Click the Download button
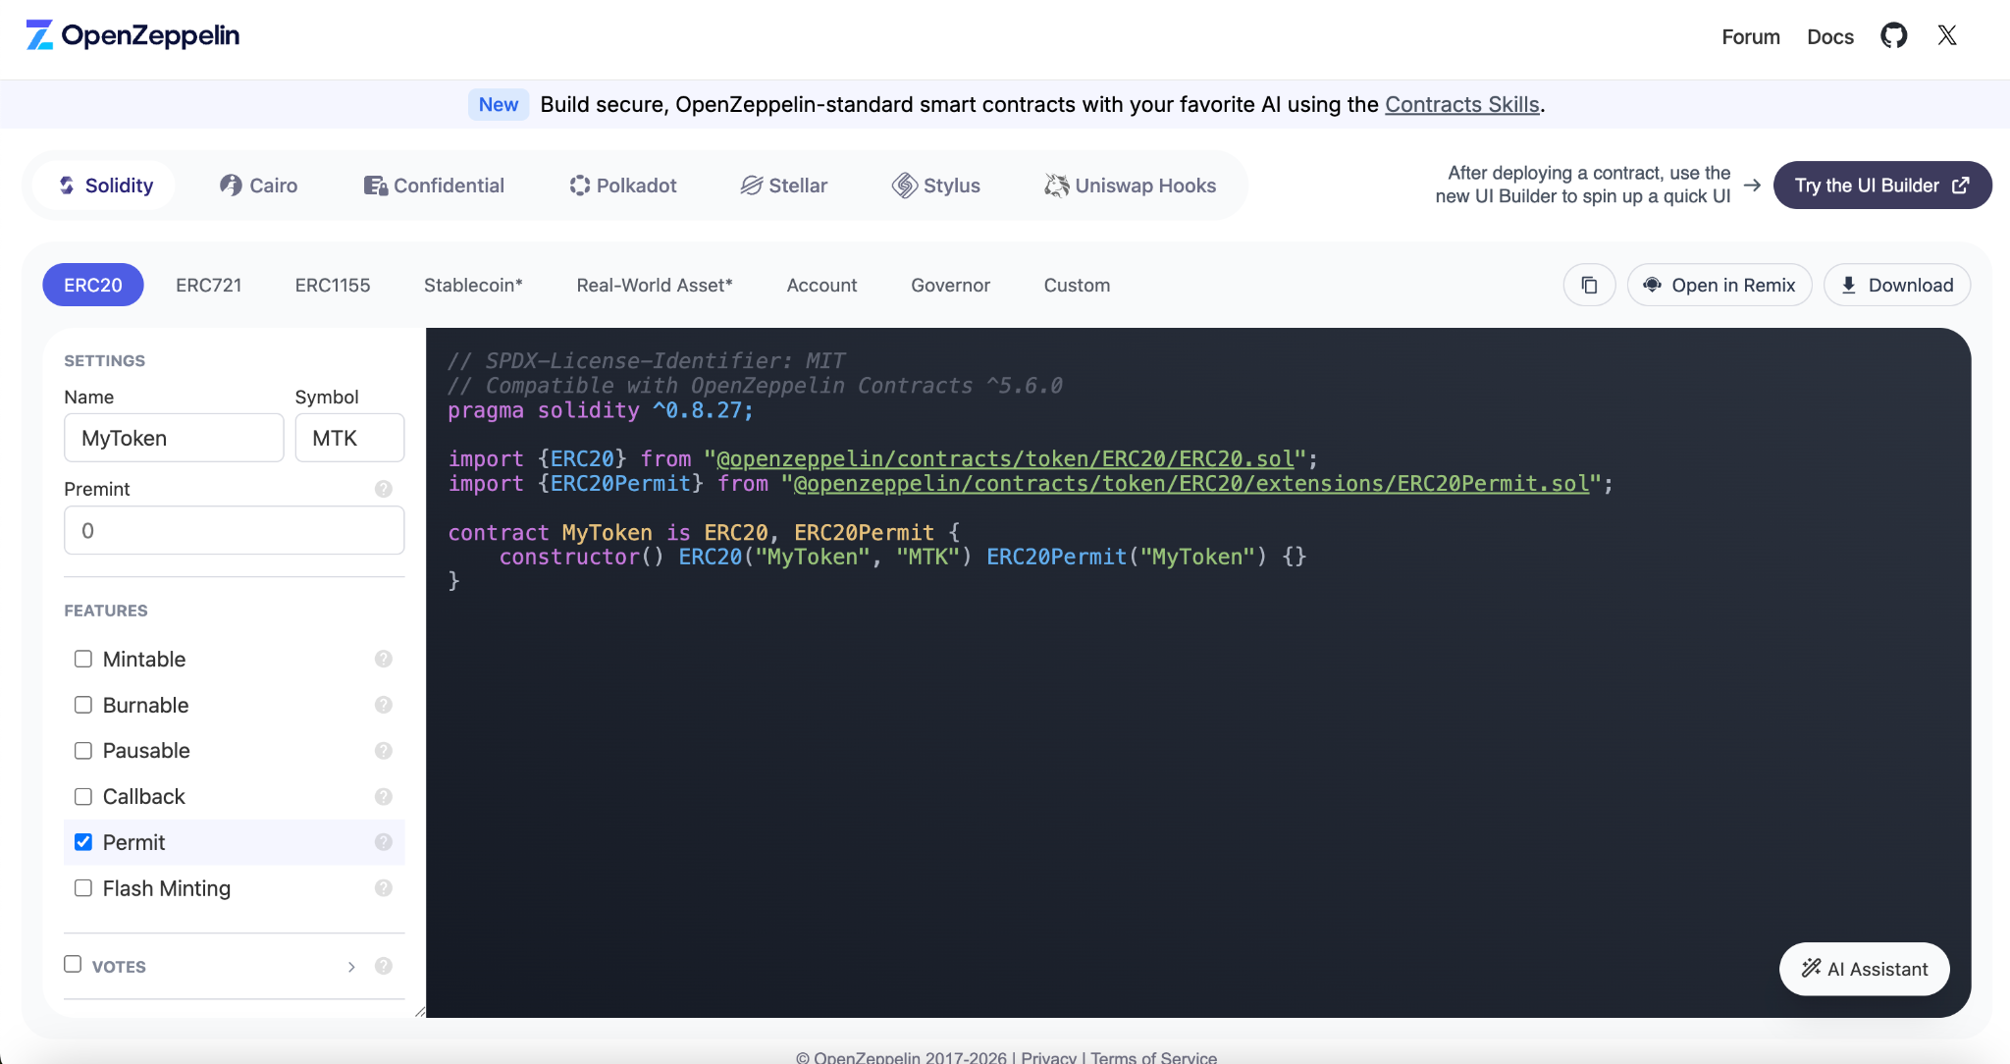2010x1064 pixels. (x=1897, y=285)
